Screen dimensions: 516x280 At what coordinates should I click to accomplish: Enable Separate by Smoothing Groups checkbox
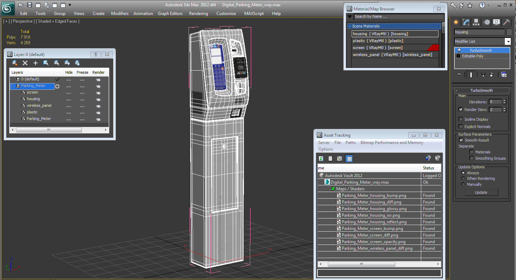tap(472, 158)
